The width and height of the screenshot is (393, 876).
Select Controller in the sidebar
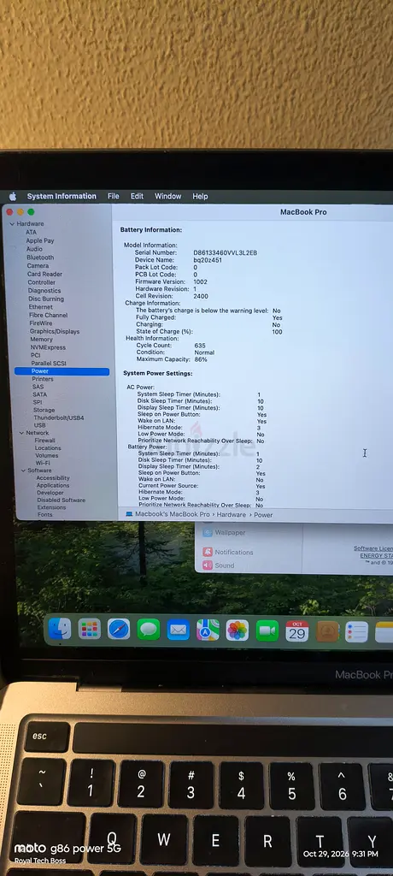pos(42,282)
